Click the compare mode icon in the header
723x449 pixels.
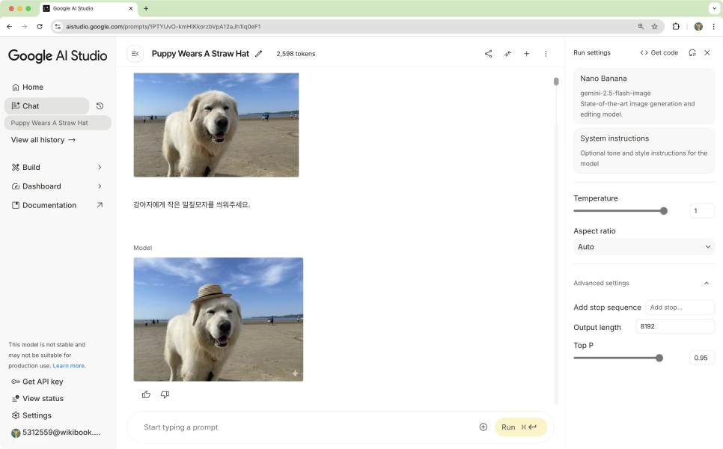507,54
